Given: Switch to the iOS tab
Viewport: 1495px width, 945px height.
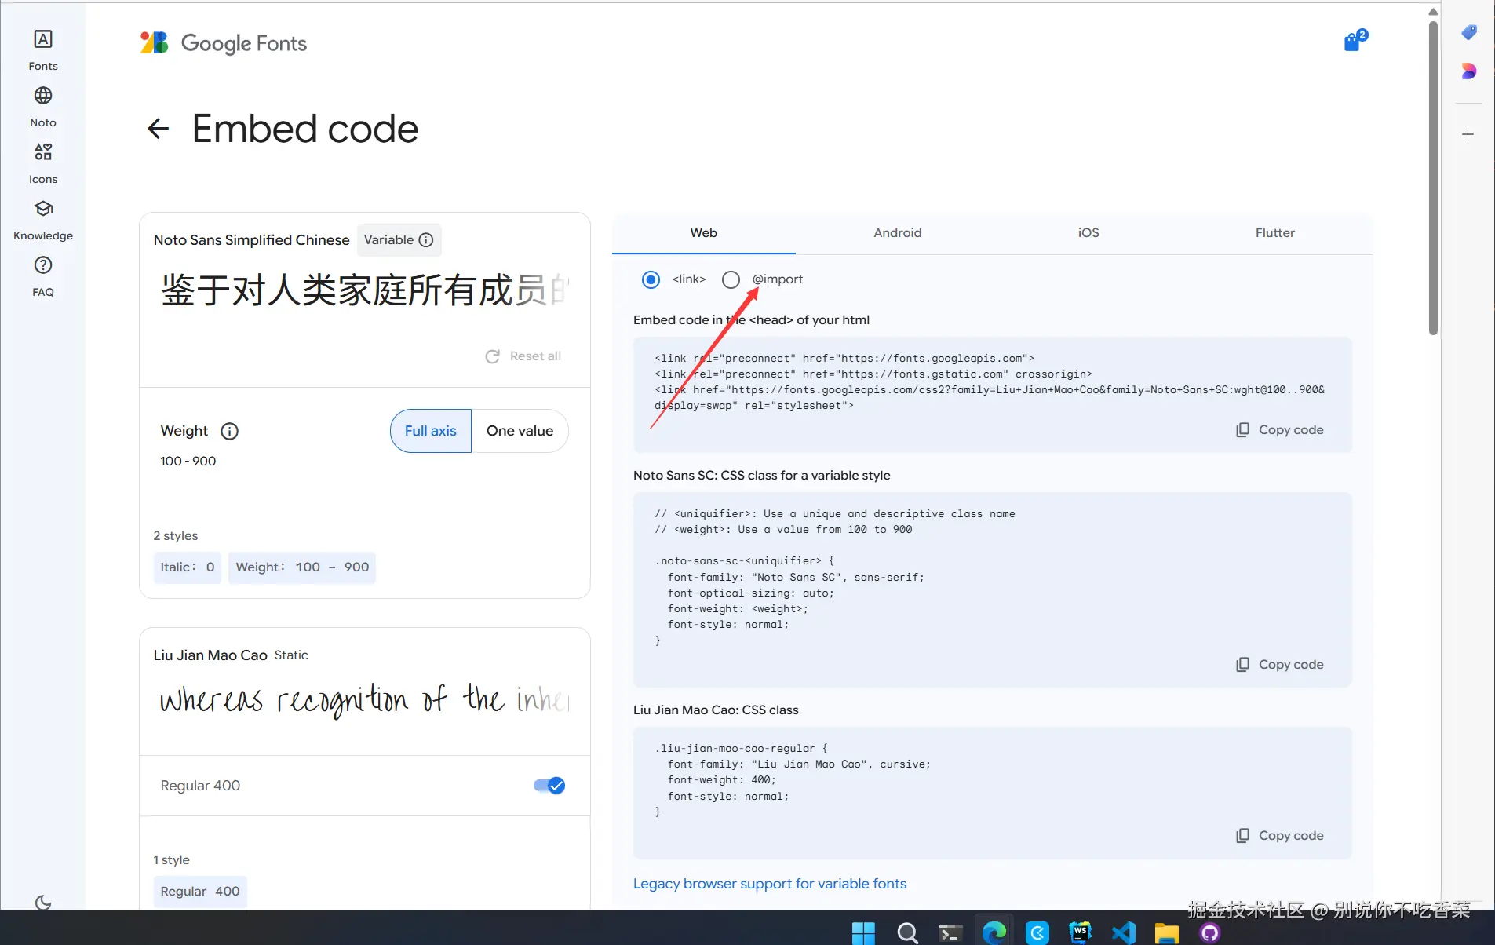Looking at the screenshot, I should 1088,233.
